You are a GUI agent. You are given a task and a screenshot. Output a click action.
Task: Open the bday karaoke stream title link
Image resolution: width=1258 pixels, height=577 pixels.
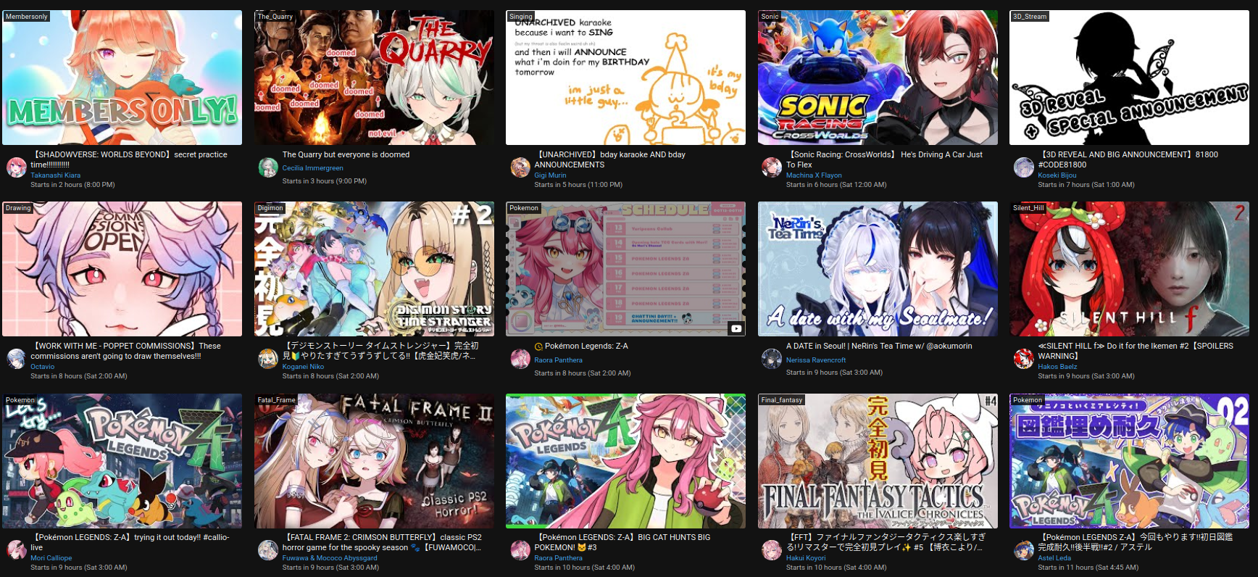(x=609, y=159)
